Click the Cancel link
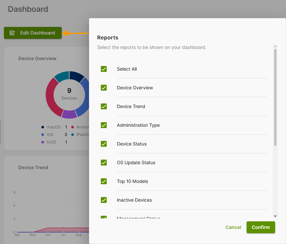 pyautogui.click(x=233, y=227)
